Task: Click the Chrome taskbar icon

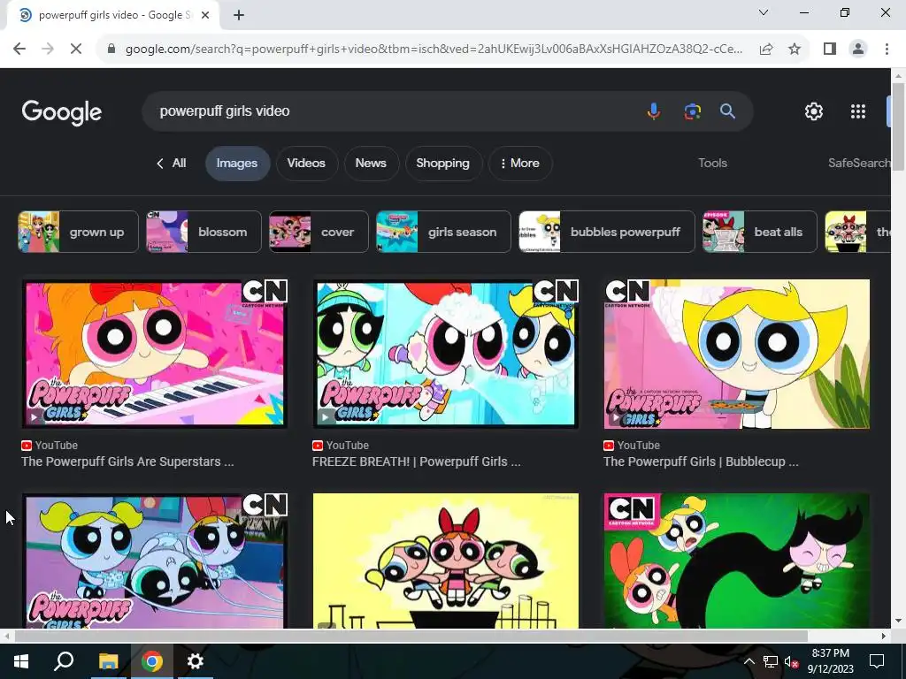Action: pos(152,661)
